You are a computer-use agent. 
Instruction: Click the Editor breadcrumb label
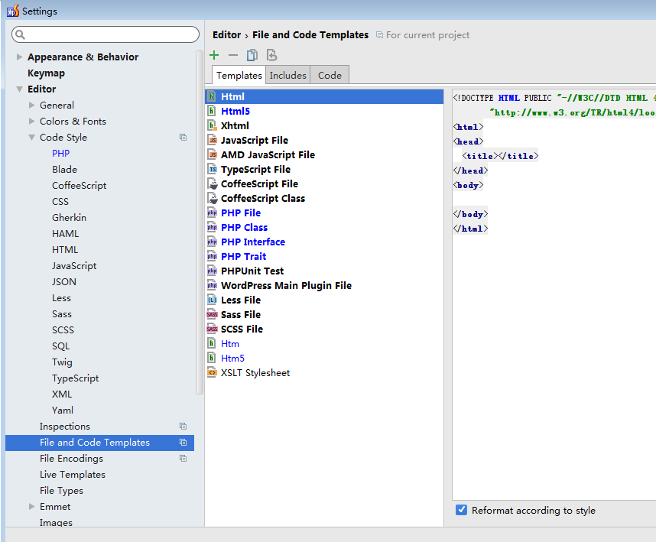[227, 34]
